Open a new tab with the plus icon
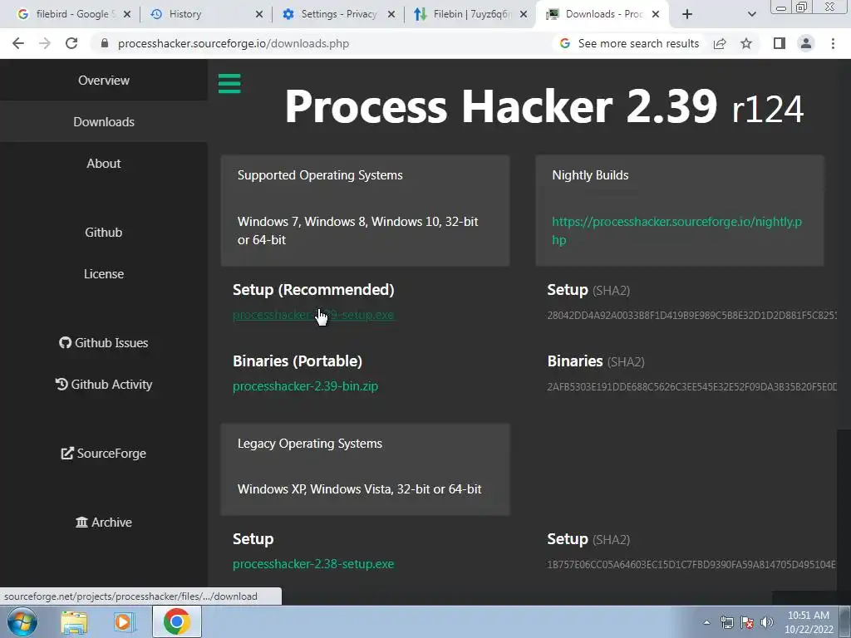 click(687, 14)
